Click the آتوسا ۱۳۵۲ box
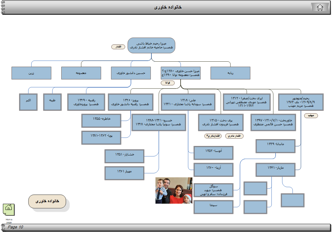 click(213, 153)
